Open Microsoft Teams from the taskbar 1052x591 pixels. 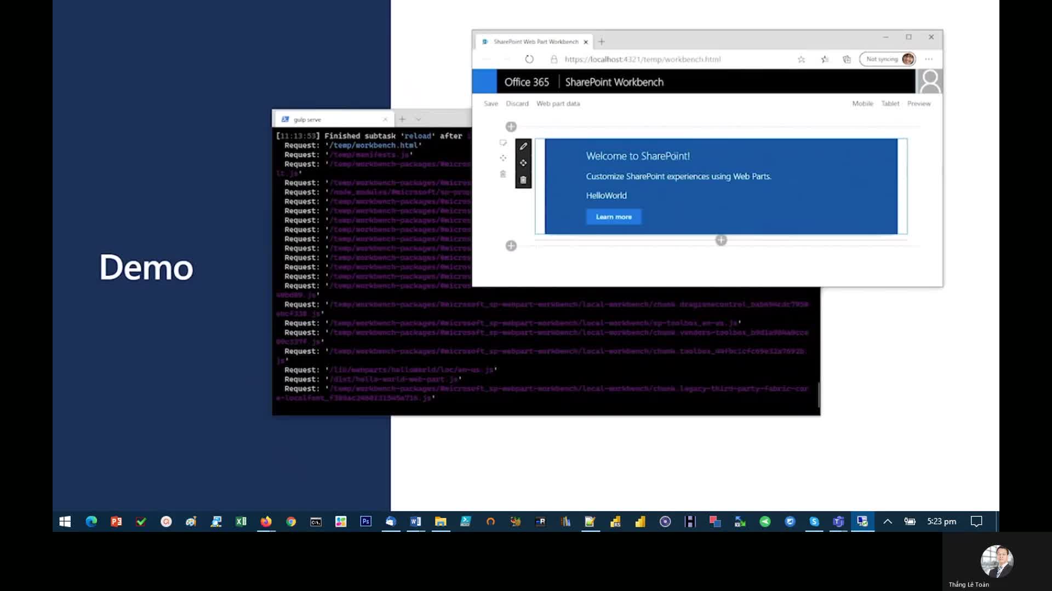coord(838,522)
